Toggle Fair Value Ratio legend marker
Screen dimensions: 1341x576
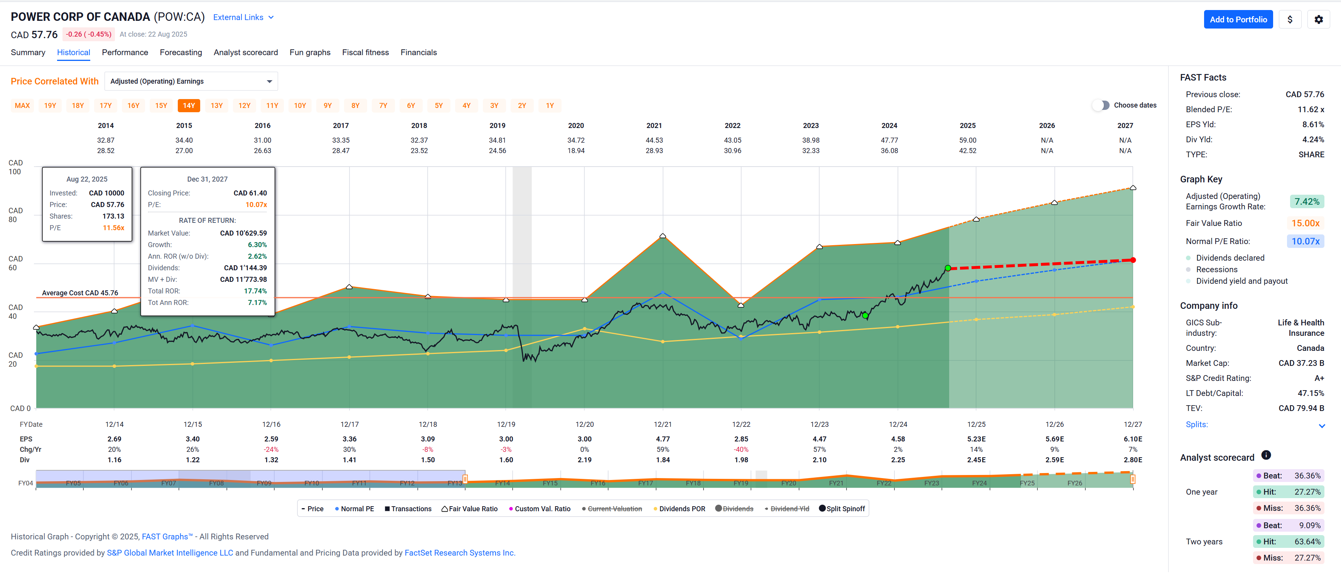445,509
